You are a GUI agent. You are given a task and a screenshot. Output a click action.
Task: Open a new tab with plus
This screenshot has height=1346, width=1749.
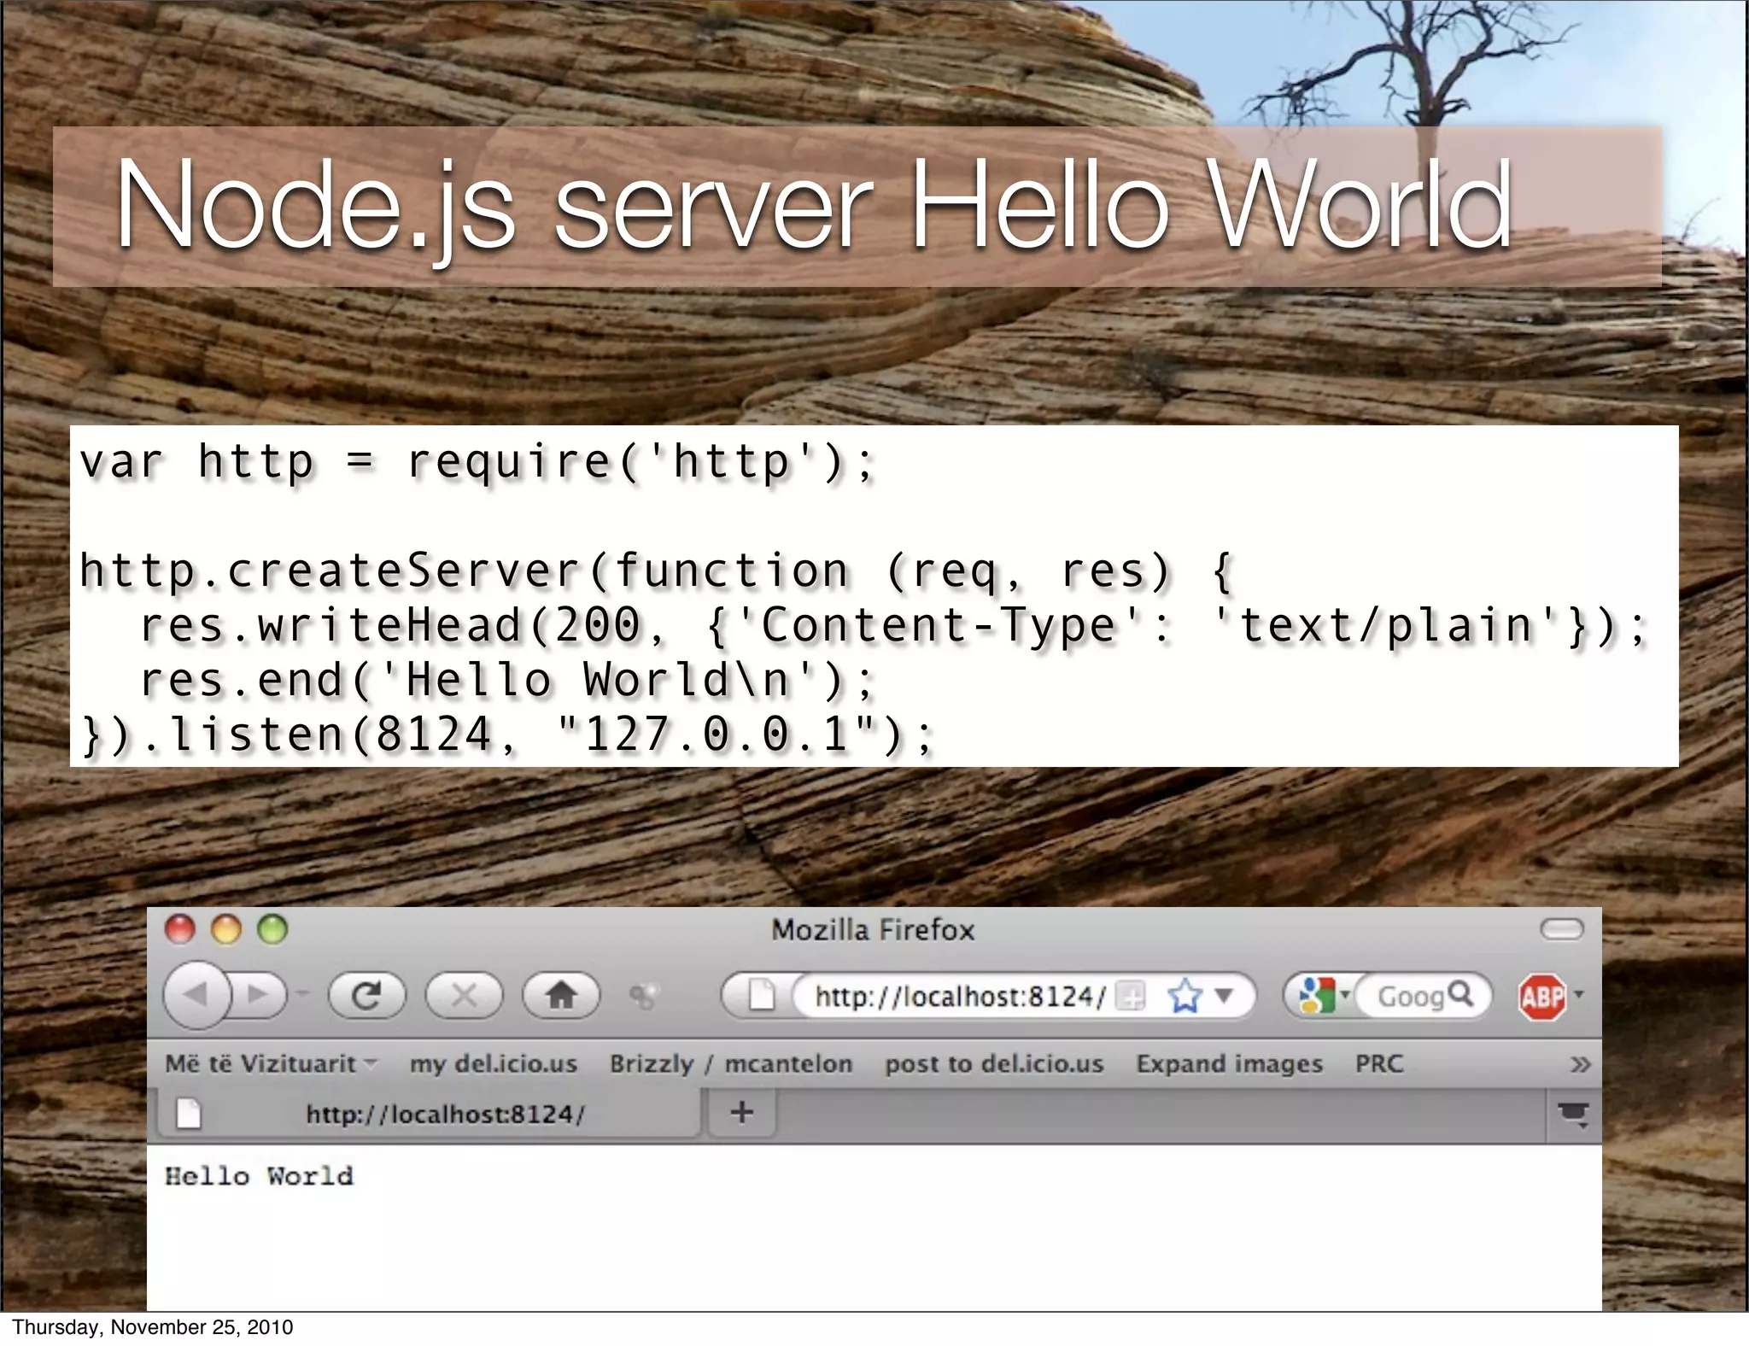coord(741,1112)
